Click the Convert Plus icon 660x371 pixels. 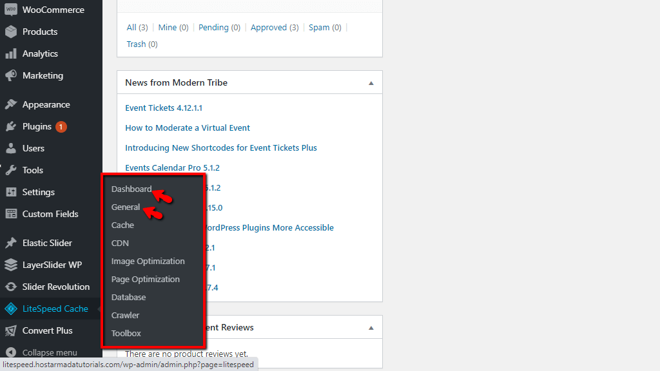click(x=11, y=330)
